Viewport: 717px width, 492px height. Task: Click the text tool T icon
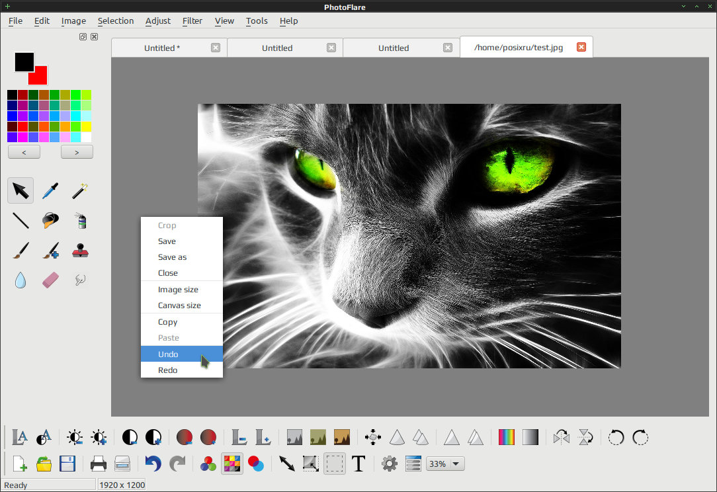pos(358,464)
